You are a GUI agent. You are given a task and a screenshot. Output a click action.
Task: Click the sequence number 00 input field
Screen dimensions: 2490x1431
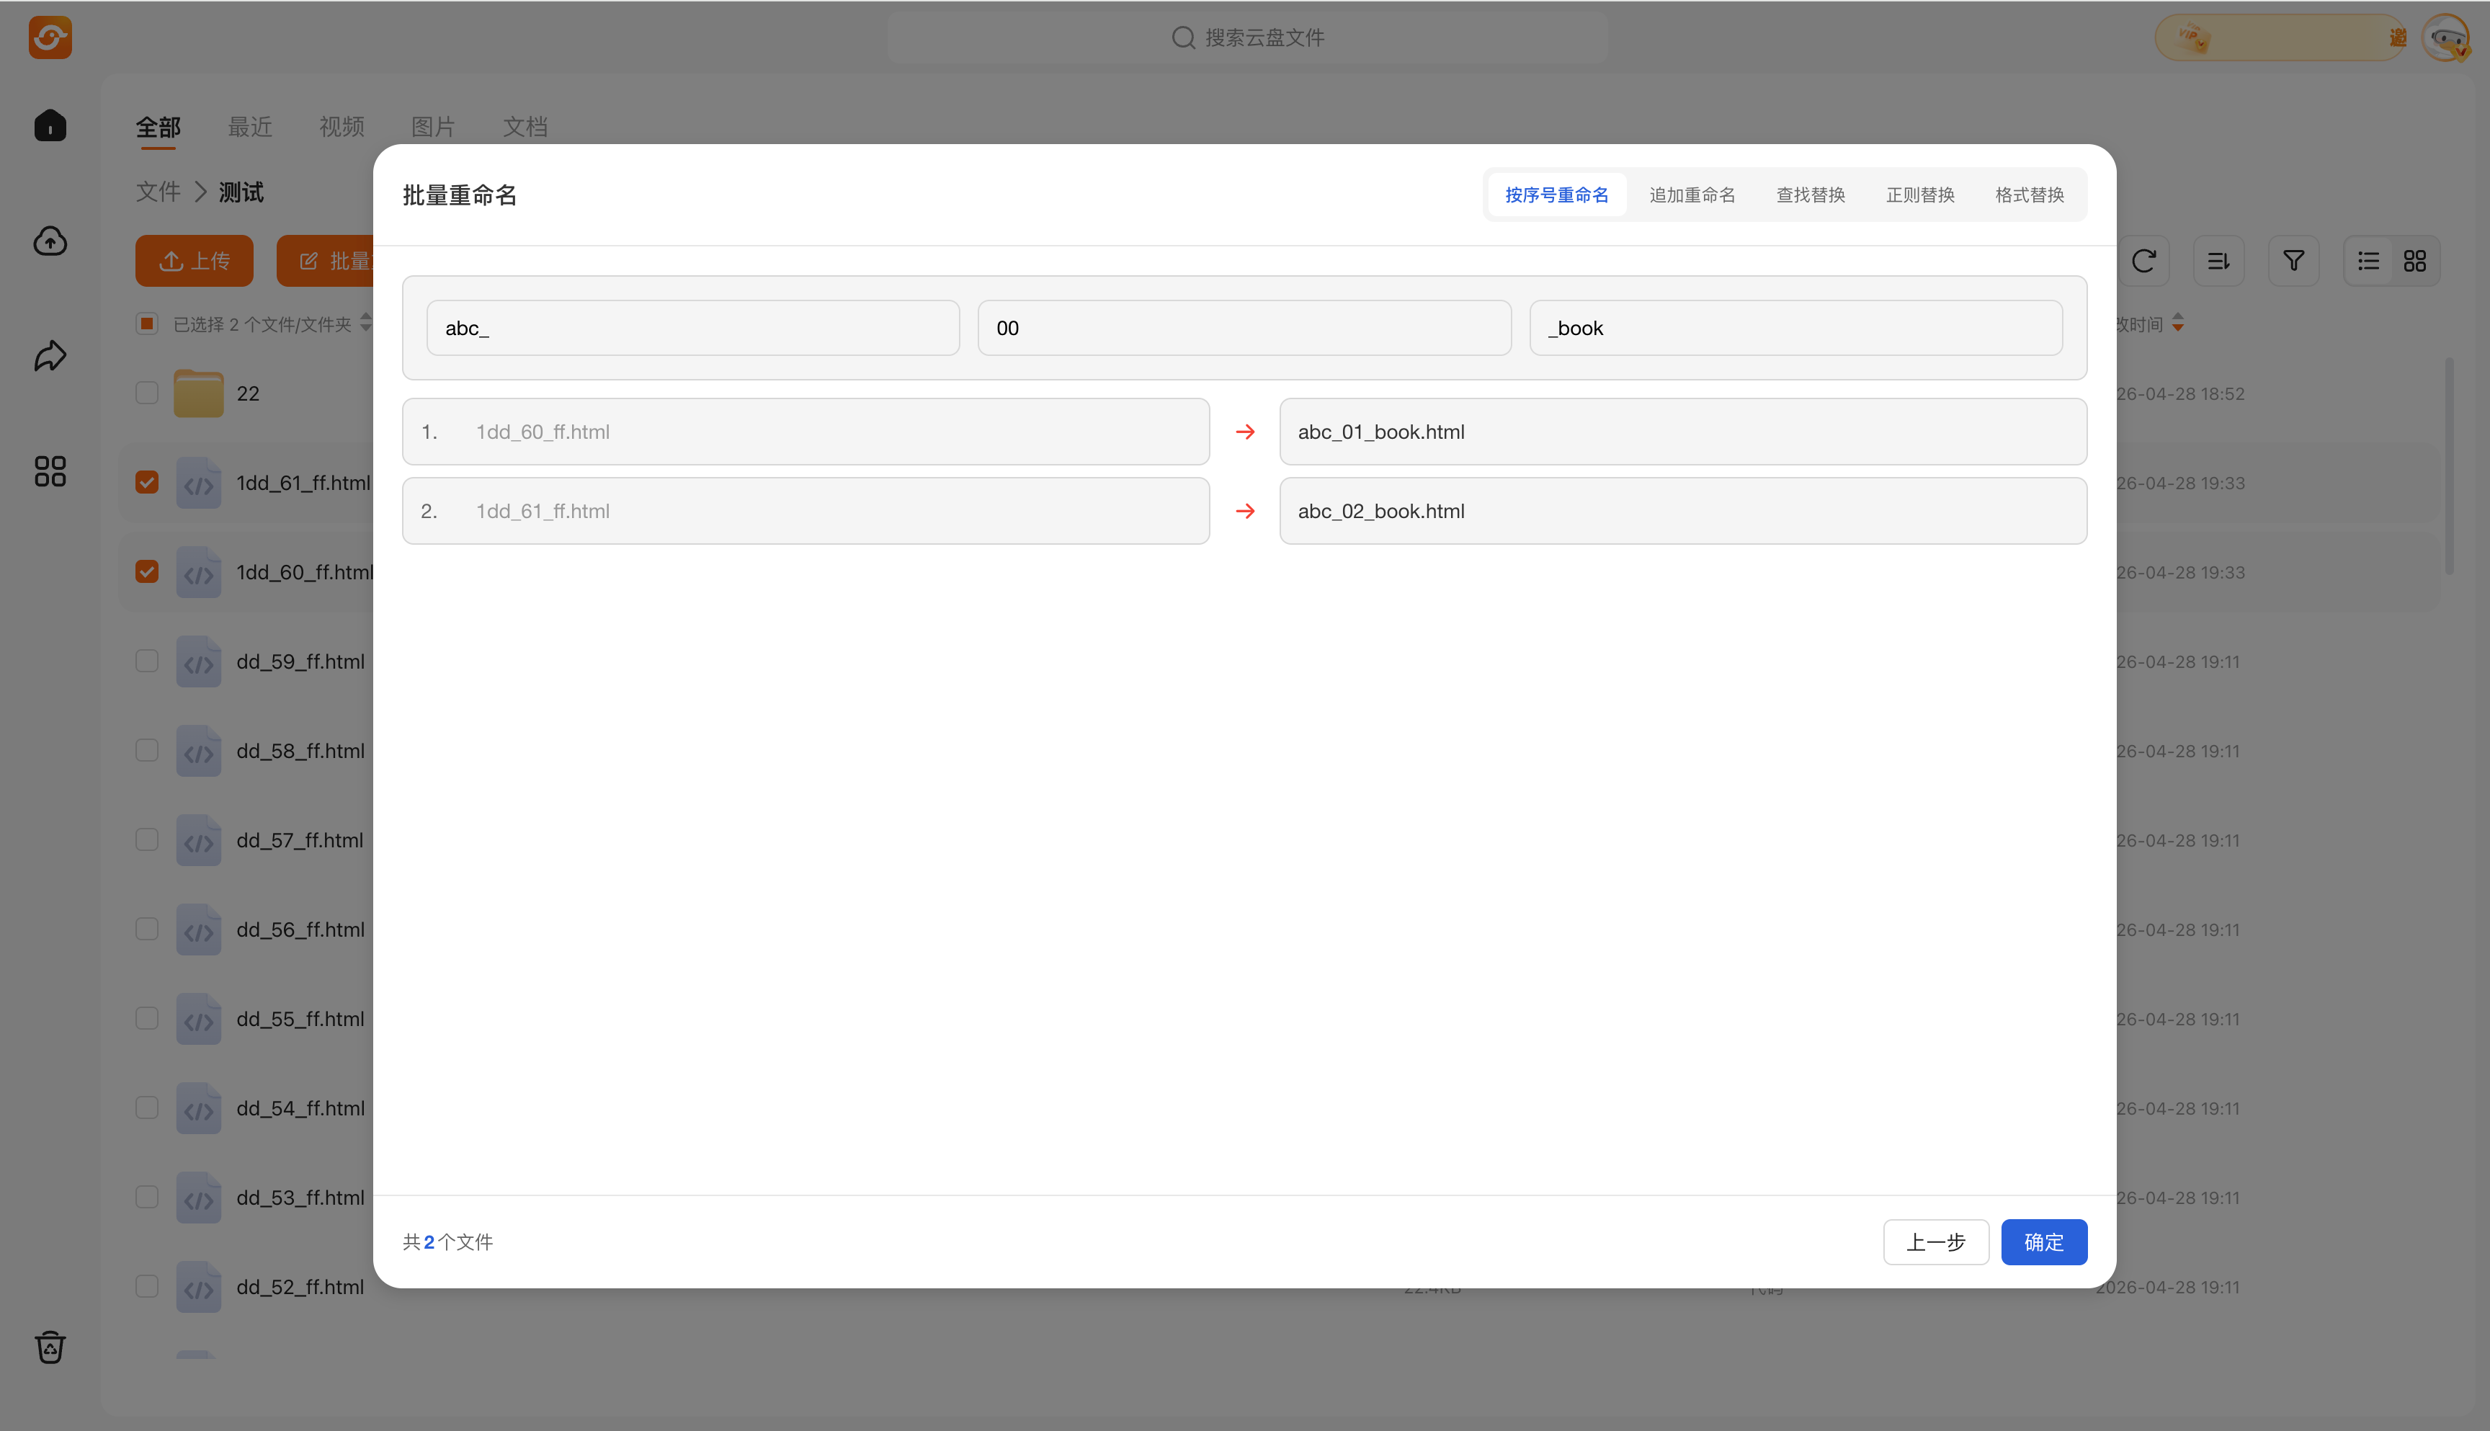[1243, 329]
